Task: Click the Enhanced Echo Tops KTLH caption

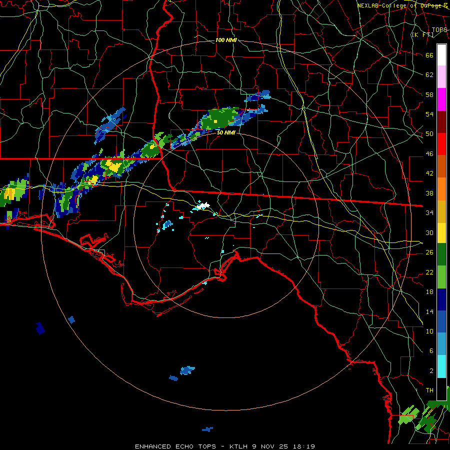Action: click(225, 446)
